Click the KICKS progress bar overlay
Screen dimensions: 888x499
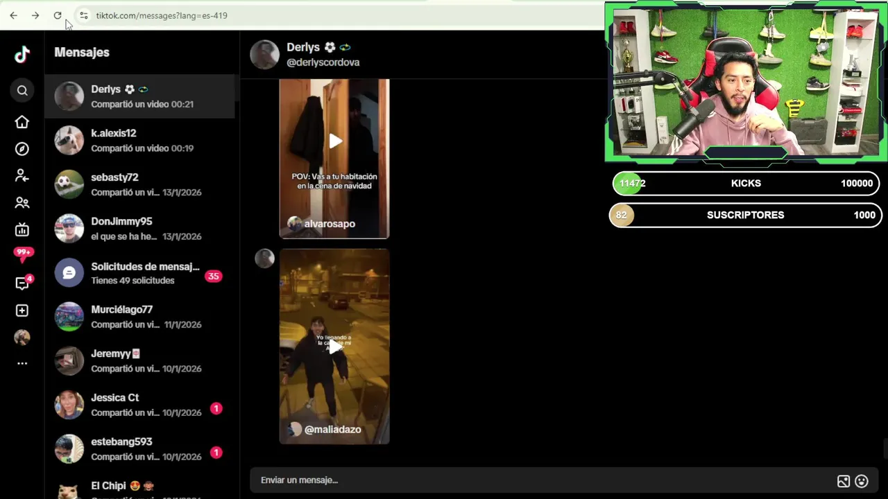[x=746, y=184]
